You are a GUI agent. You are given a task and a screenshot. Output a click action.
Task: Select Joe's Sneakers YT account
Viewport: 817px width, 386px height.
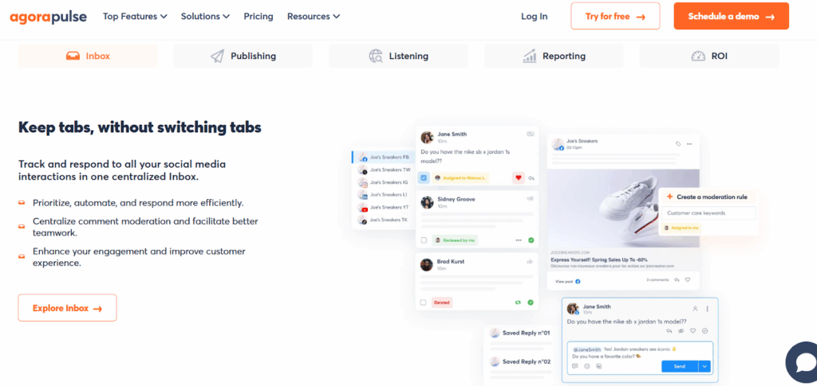(384, 207)
